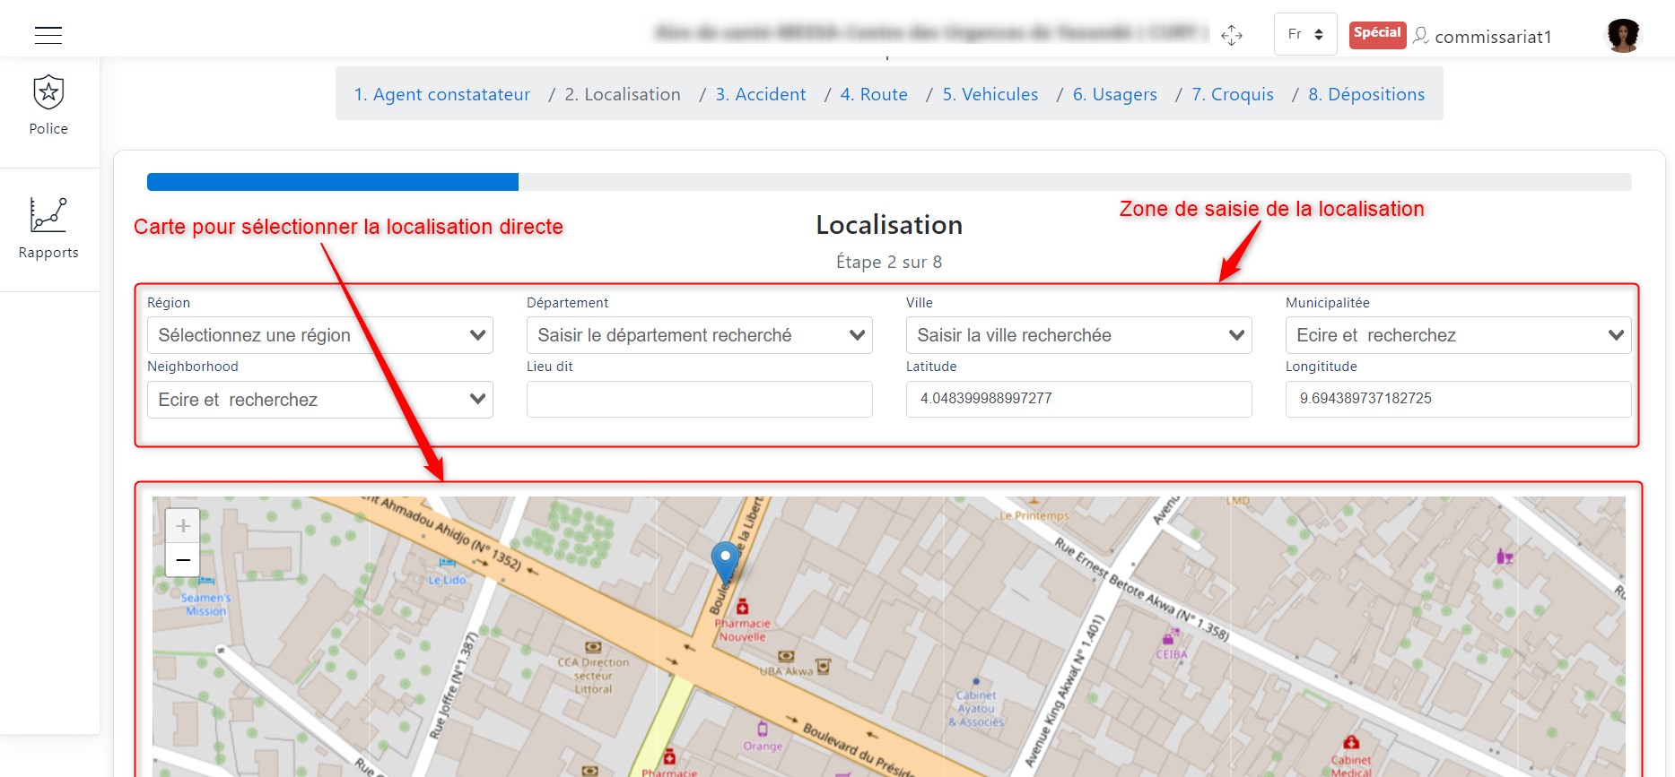
Task: Go to step 2. Localisation
Action: pos(623,94)
